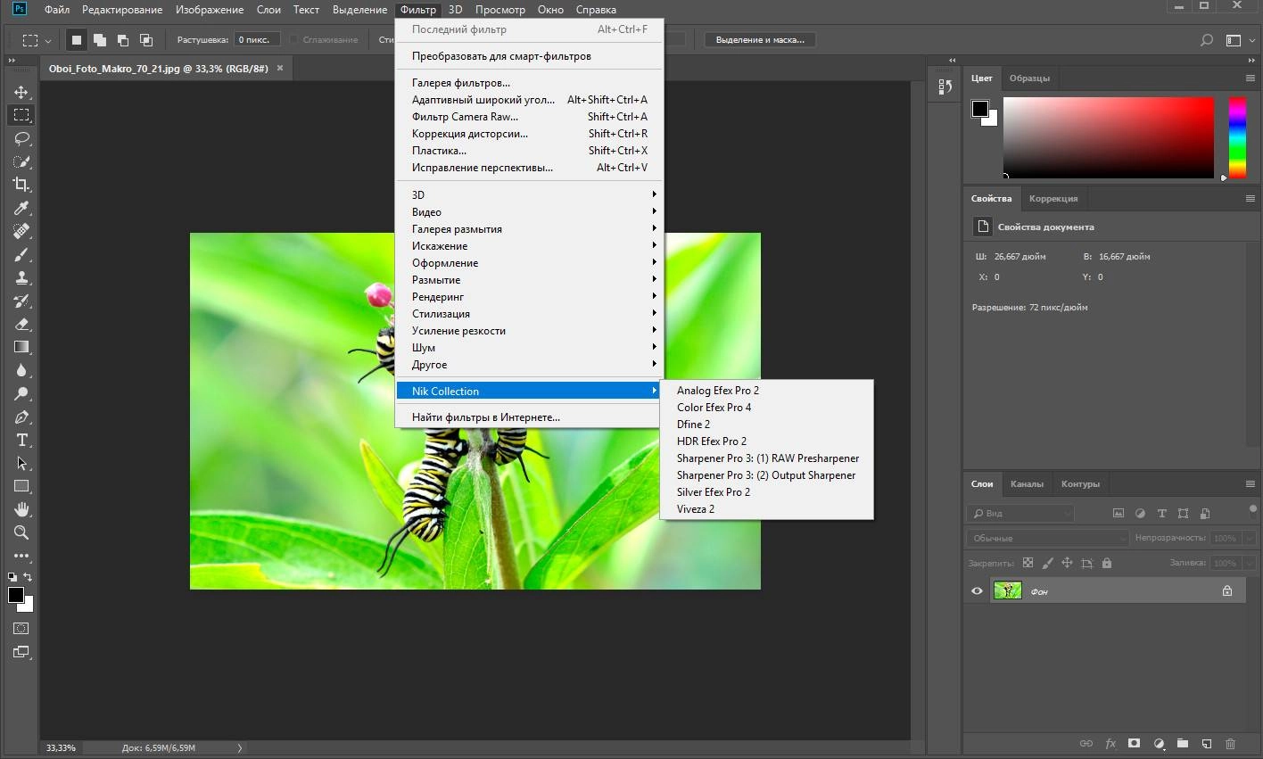
Task: Open the Color panel menu
Action: (x=1250, y=78)
